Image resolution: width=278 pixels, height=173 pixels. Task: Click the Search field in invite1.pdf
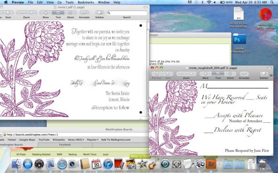click(127, 13)
